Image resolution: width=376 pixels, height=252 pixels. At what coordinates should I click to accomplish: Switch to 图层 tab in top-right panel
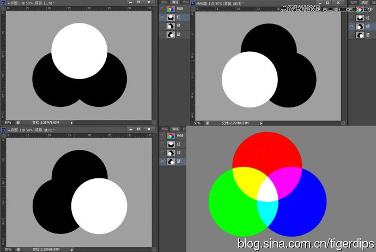tap(354, 2)
